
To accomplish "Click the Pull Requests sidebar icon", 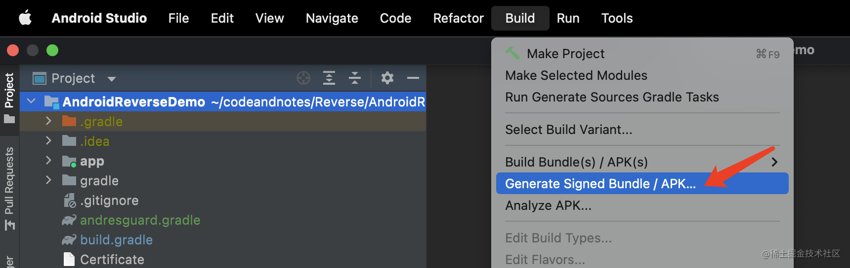I will (x=9, y=225).
